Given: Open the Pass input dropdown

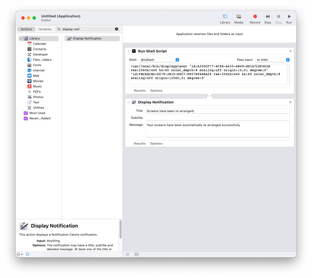Looking at the screenshot, I should 272,60.
